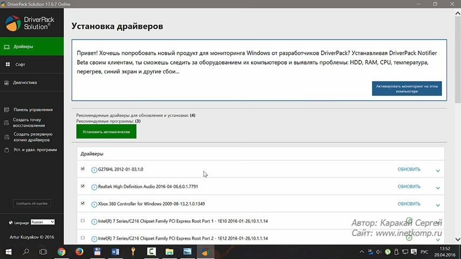The width and height of the screenshot is (461, 259).
Task: Uncheck the Realtek High Definition Audio checkbox
Action: point(83,186)
